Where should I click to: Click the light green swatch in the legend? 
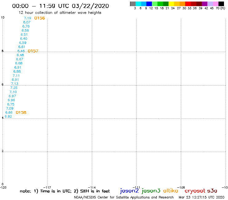(155, 4)
